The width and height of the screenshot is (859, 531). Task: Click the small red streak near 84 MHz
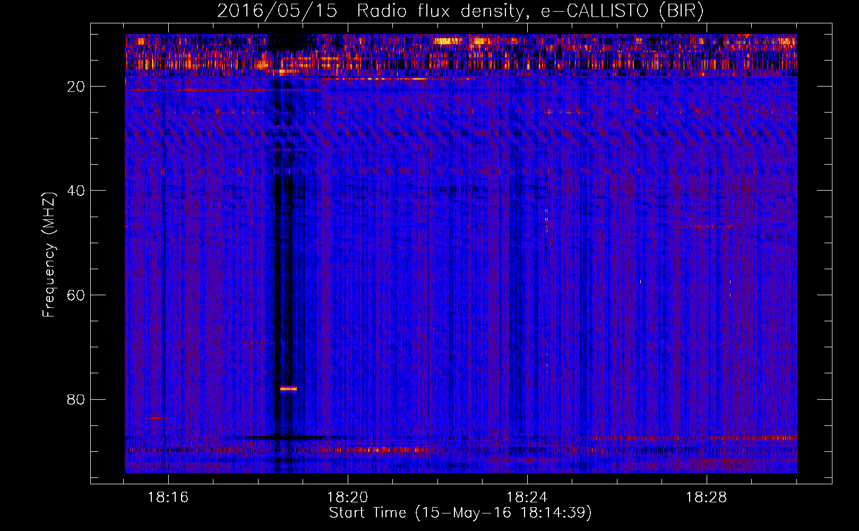pos(158,418)
